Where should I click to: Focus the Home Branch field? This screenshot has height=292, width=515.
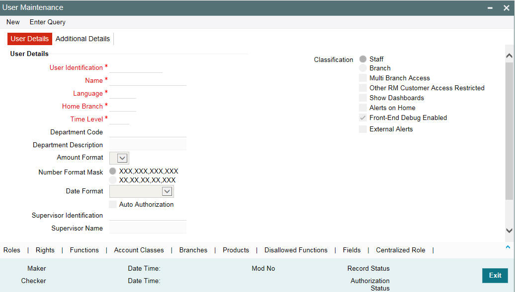click(122, 106)
